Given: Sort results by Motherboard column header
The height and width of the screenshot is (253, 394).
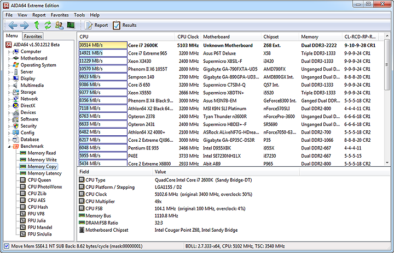Looking at the screenshot, I should coord(231,37).
